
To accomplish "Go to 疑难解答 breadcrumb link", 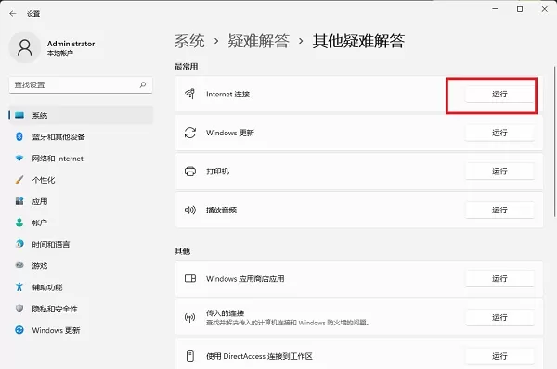I will point(259,41).
